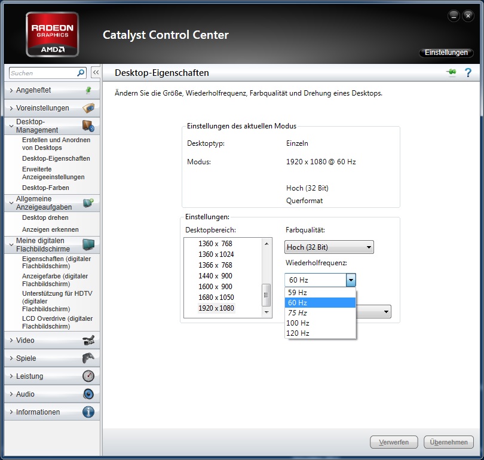Click the search magnifier icon

click(x=80, y=73)
